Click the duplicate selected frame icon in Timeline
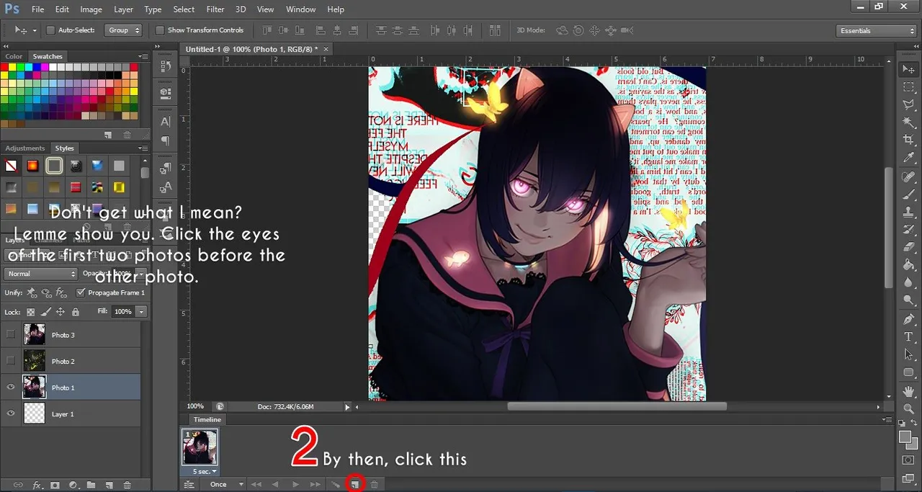 [x=354, y=485]
